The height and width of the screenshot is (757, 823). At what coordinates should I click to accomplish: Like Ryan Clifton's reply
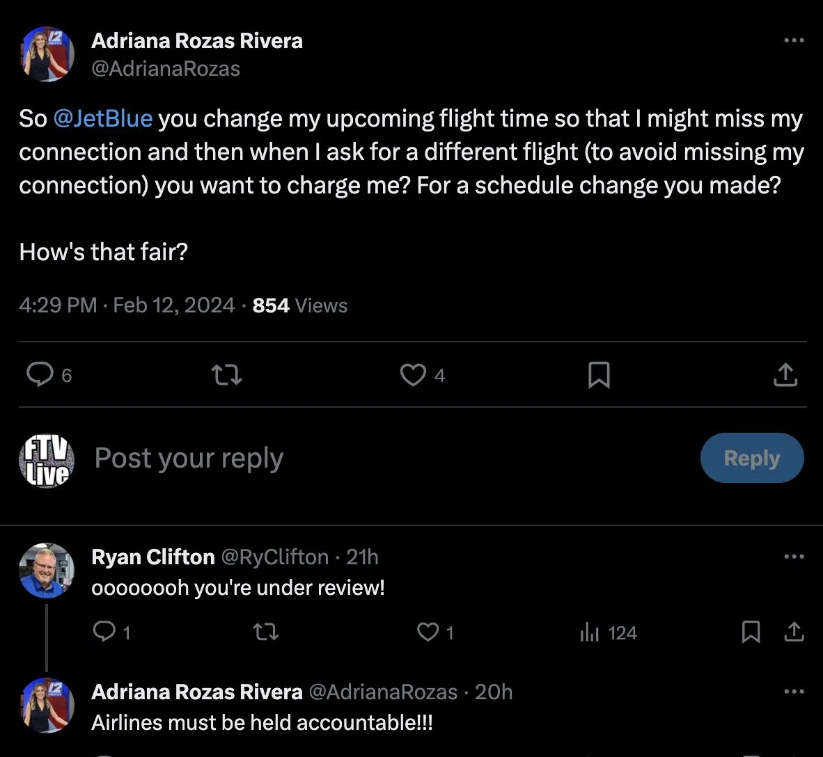tap(427, 632)
